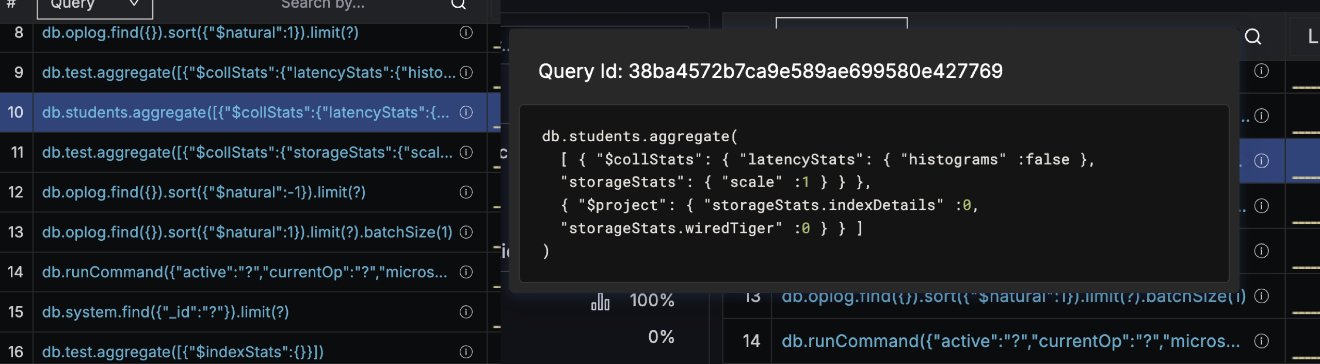The height and width of the screenshot is (364, 1320).
Task: Click the Search by input field
Action: pos(324,4)
